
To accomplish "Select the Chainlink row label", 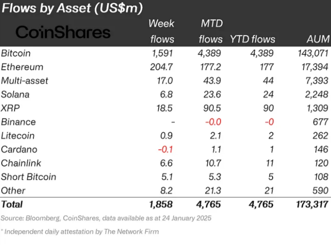I will pyautogui.click(x=21, y=163).
